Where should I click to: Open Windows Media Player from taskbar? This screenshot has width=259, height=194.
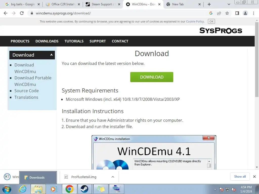[x=53, y=189]
